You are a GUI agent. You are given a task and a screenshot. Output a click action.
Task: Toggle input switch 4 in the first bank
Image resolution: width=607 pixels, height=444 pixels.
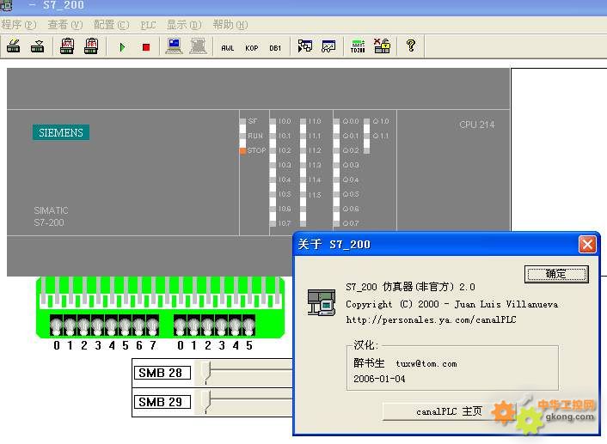[x=112, y=325]
